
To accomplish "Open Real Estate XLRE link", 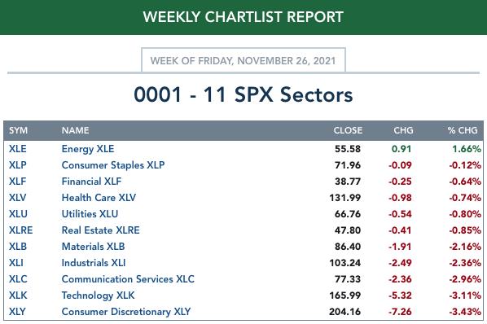I will 101,230.
